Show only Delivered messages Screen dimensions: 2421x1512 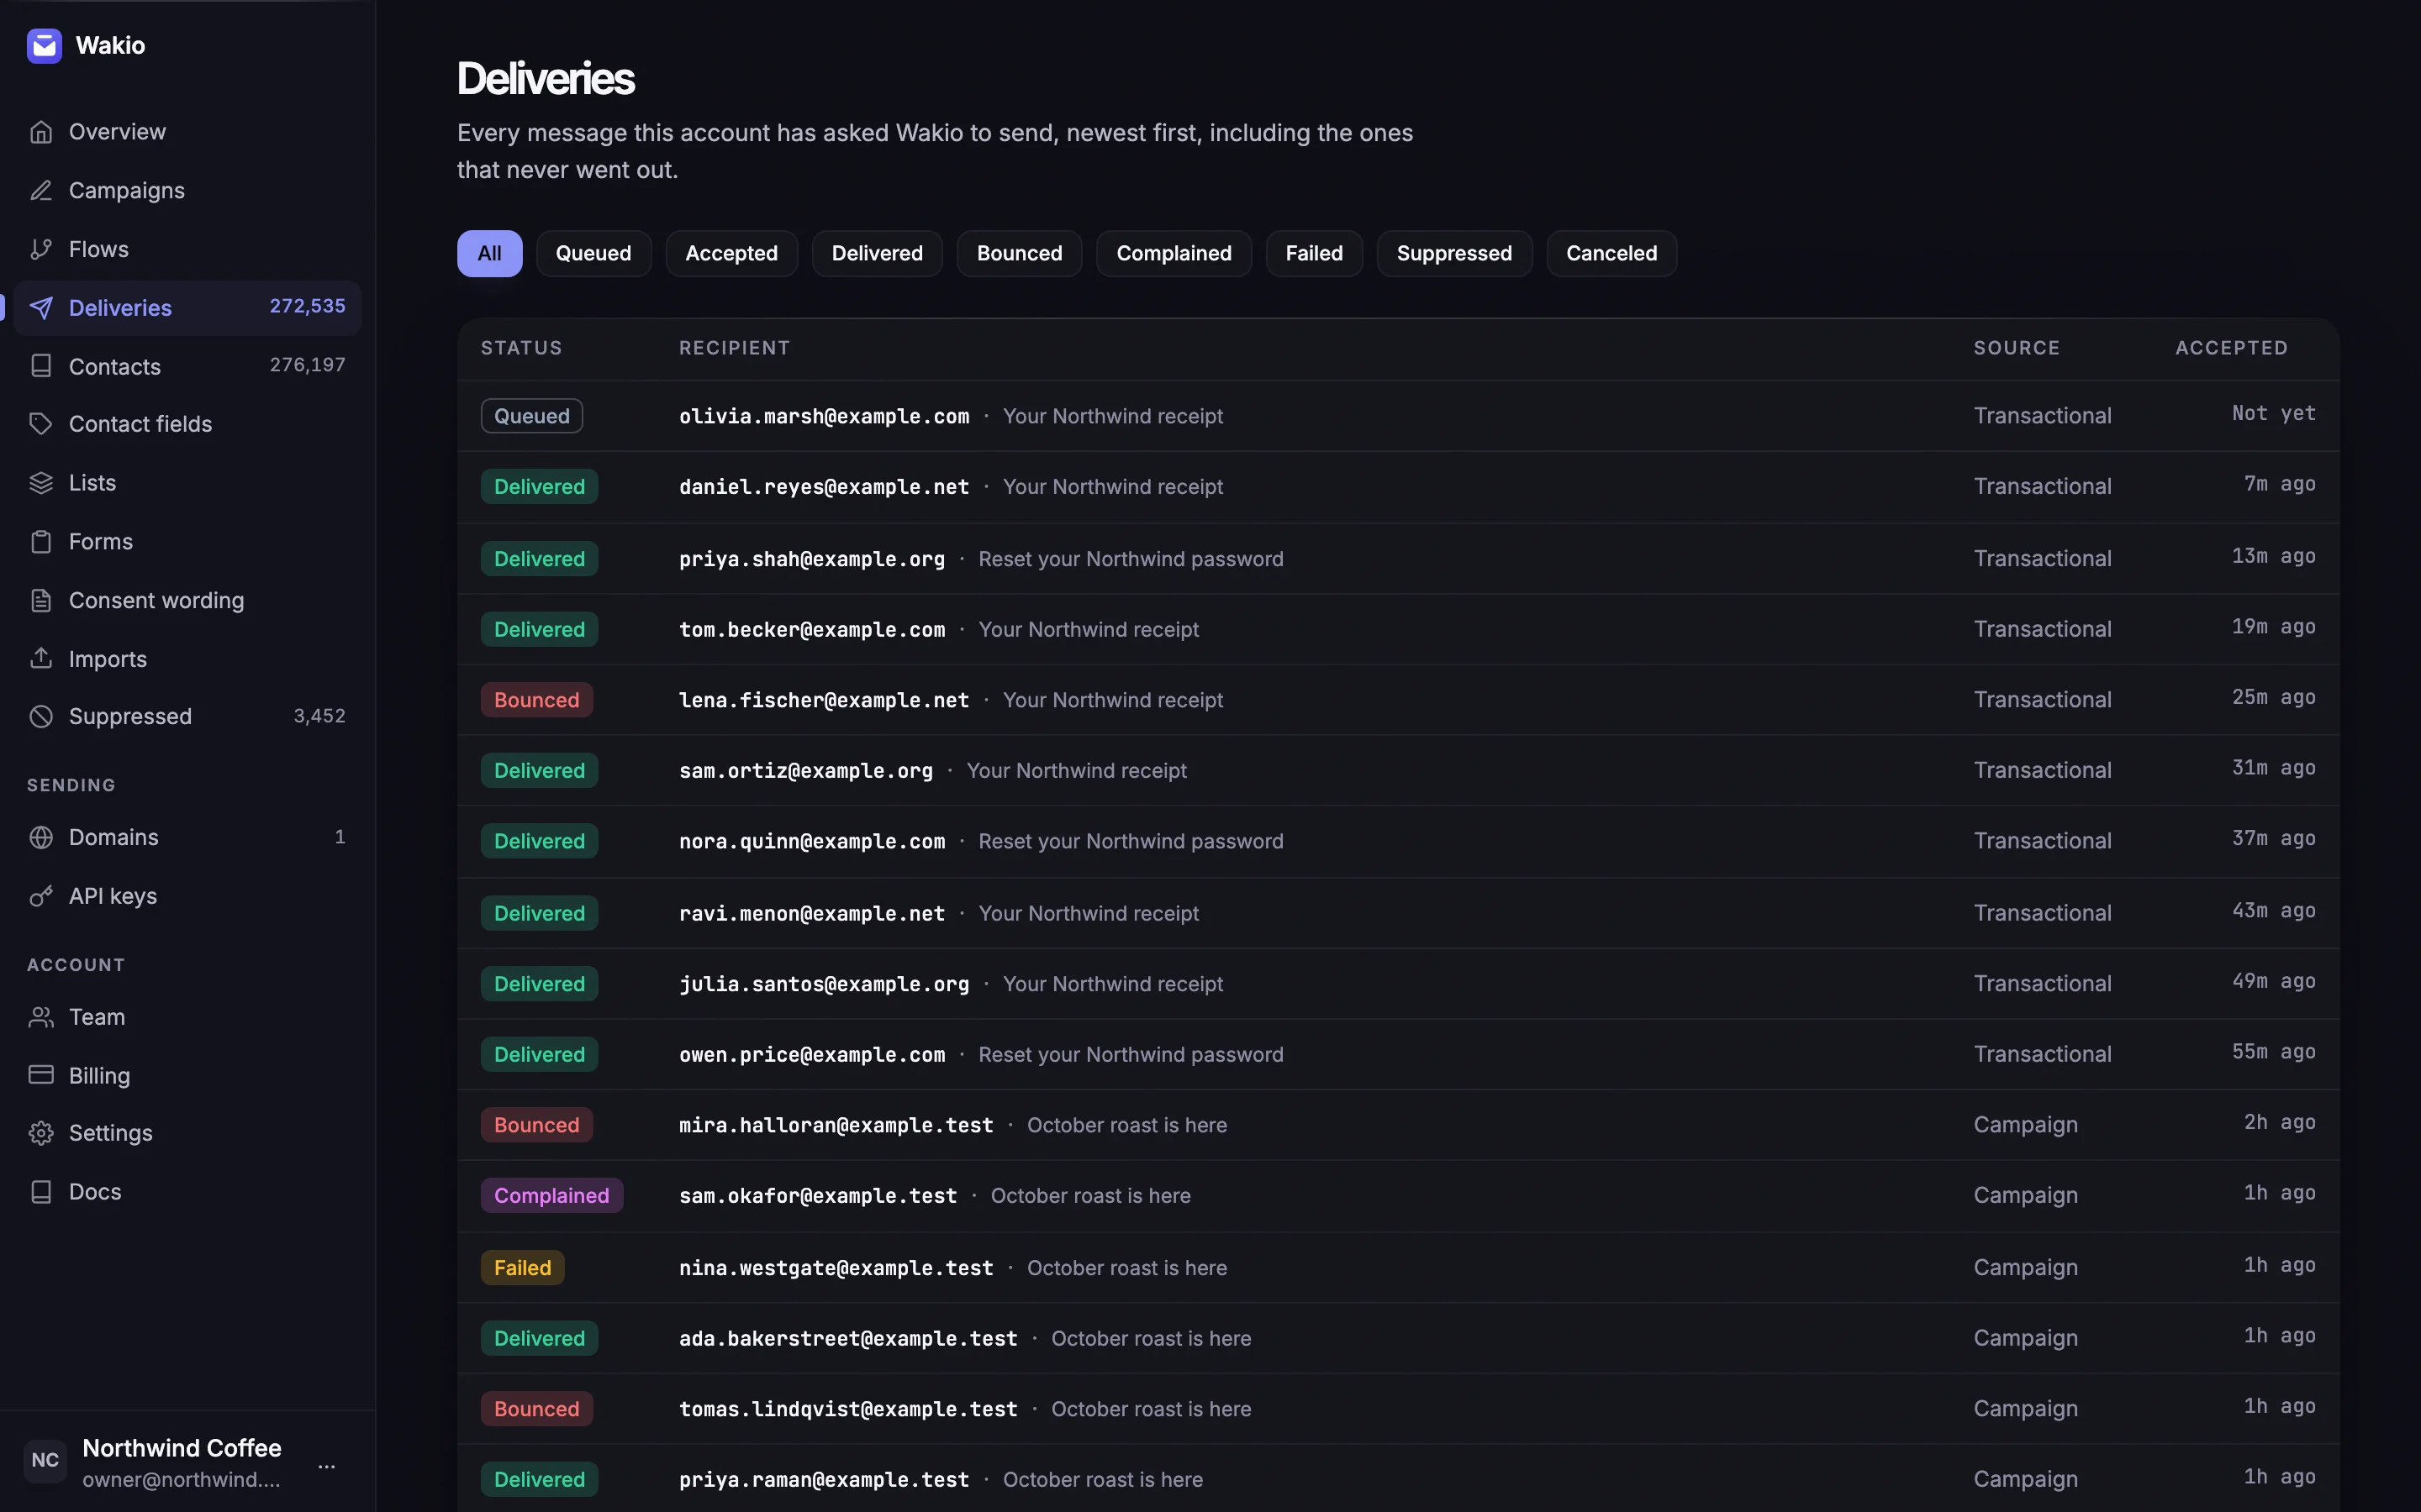click(x=878, y=253)
